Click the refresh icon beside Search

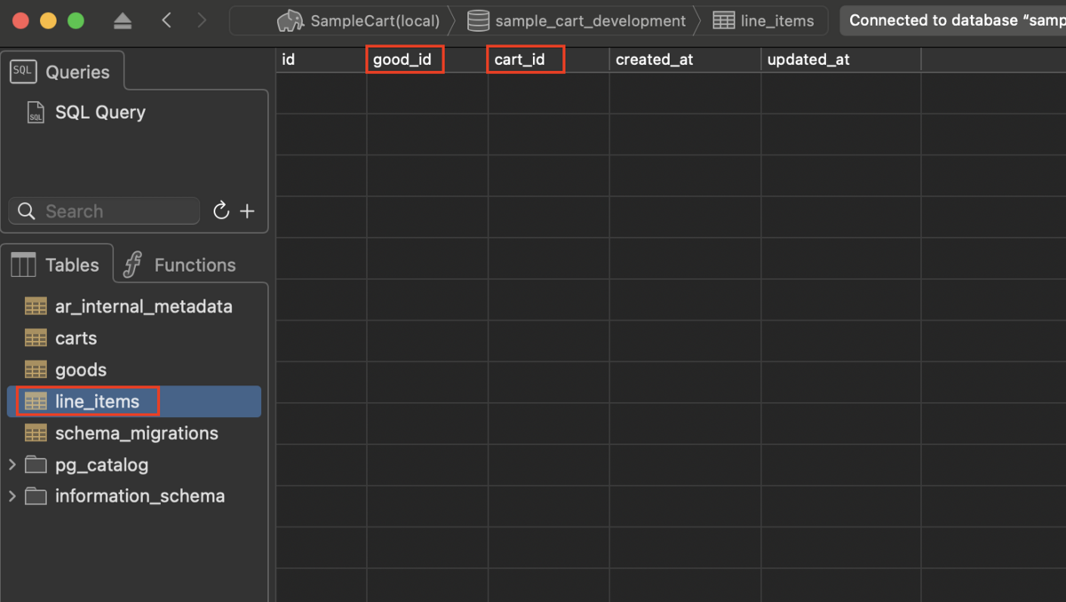tap(221, 210)
